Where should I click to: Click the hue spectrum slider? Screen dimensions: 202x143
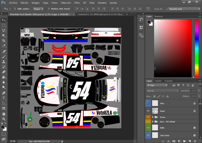pyautogui.click(x=197, y=48)
